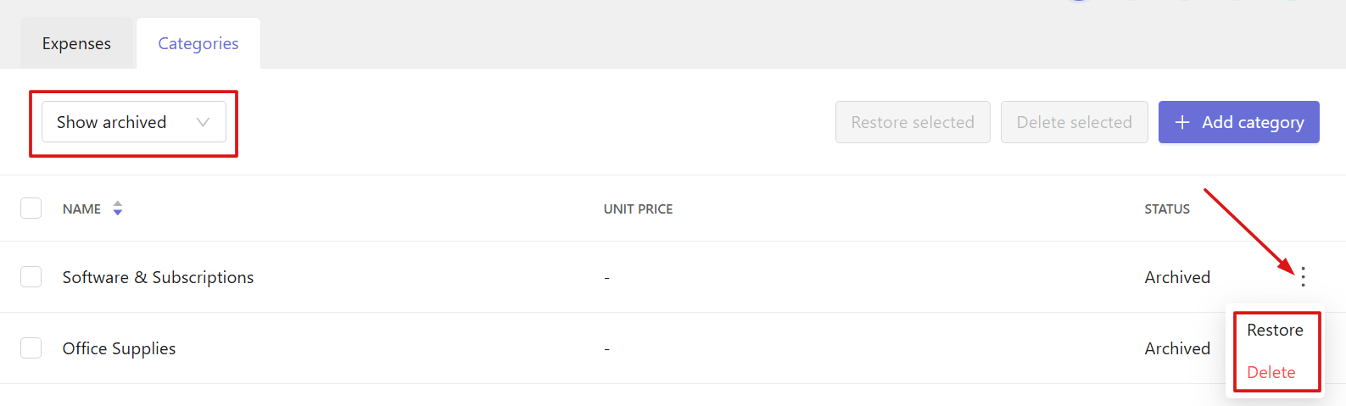Image resolution: width=1346 pixels, height=406 pixels.
Task: Tick the select-all checkbox in the header
Action: 31,209
